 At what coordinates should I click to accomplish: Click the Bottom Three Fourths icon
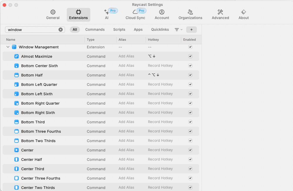(x=16, y=131)
